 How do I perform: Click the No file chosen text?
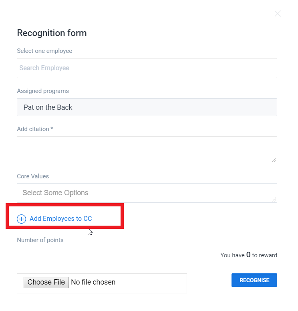click(x=93, y=282)
